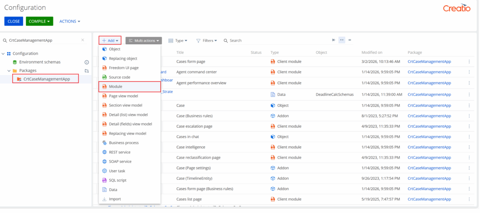Expand the Actions dropdown menu
Screen dimensions: 480x213
tap(70, 21)
